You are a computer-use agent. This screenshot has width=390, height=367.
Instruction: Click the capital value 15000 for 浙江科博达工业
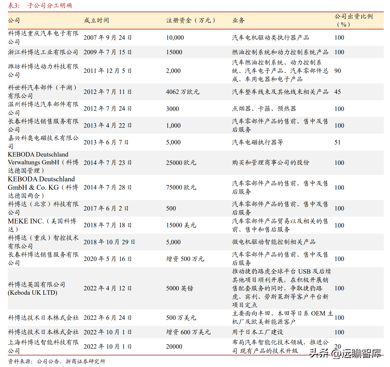[174, 52]
